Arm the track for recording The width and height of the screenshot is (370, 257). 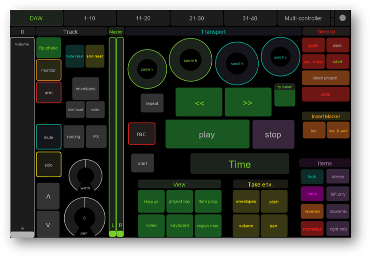[48, 93]
